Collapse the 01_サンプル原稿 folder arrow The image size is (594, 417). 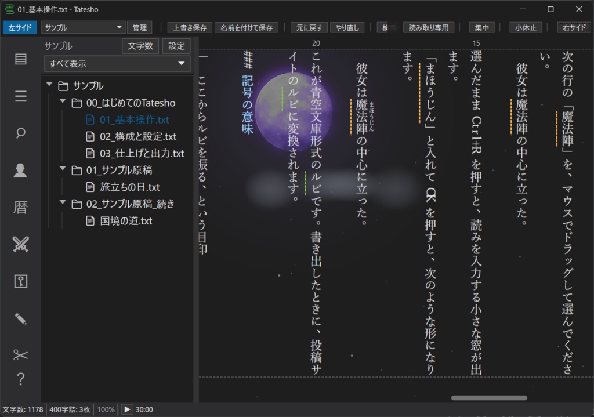pos(63,168)
